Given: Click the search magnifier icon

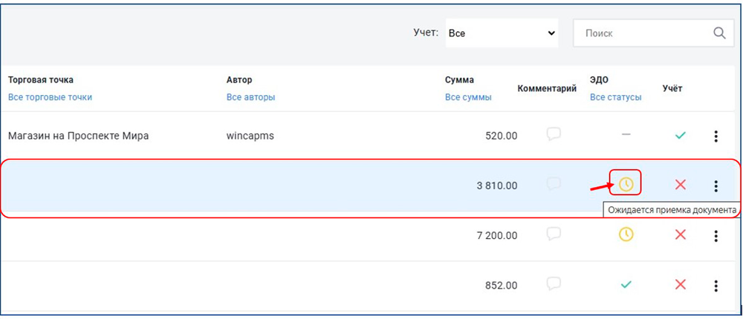Looking at the screenshot, I should coord(718,33).
